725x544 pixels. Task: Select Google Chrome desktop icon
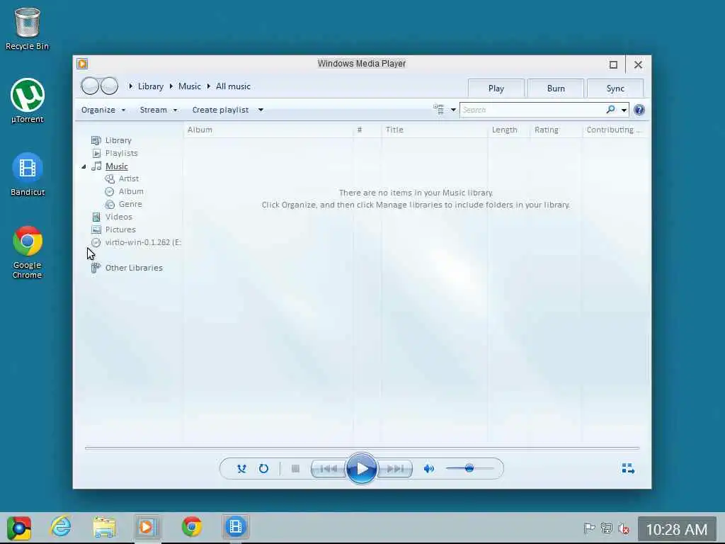[28, 253]
